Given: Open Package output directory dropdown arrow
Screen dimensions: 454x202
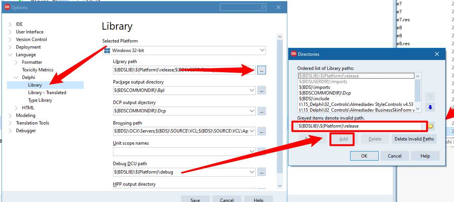Looking at the screenshot, I should tap(252, 90).
